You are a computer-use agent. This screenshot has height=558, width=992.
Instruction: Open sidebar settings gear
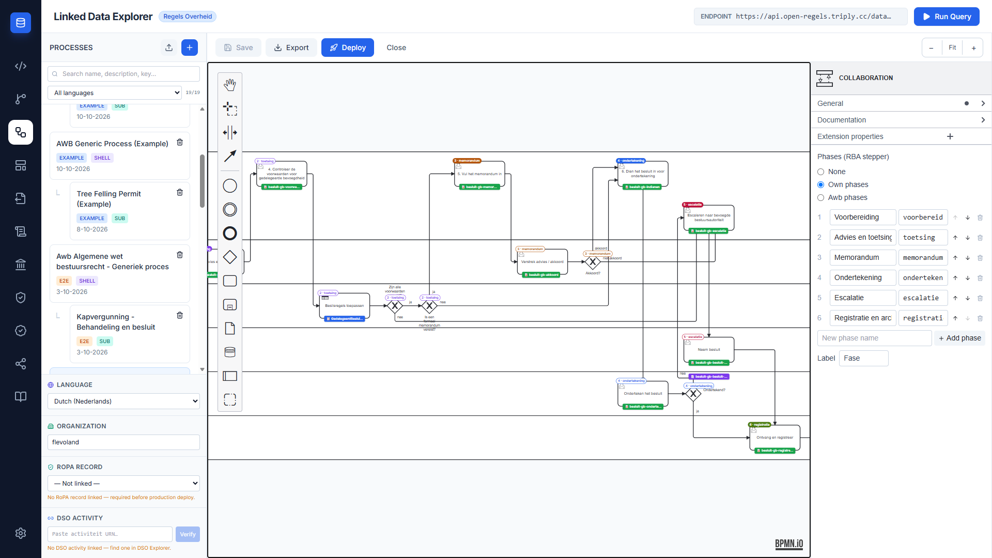21,533
